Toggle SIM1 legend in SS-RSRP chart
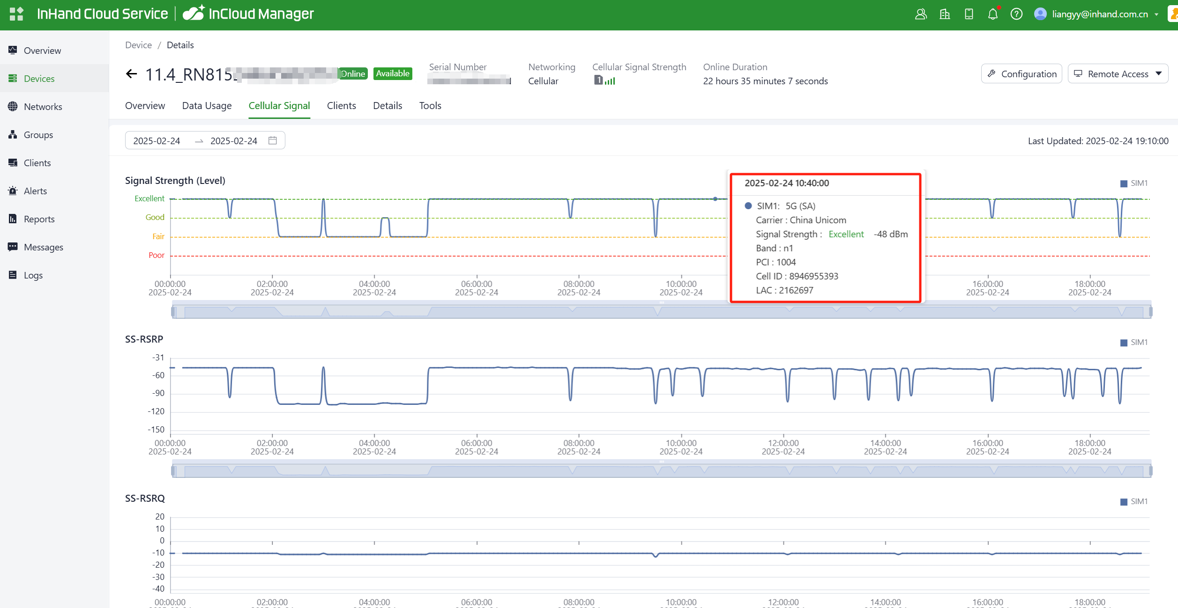1178x608 pixels. click(x=1133, y=343)
